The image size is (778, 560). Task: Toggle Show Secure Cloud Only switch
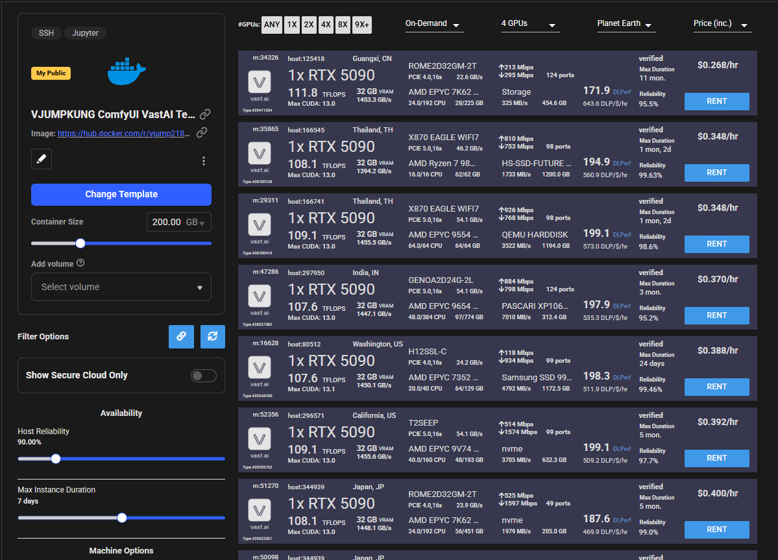(203, 376)
